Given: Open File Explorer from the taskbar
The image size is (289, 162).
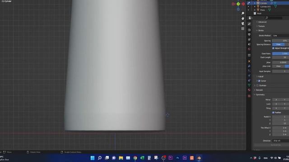Looking at the screenshot, I should tap(121, 158).
